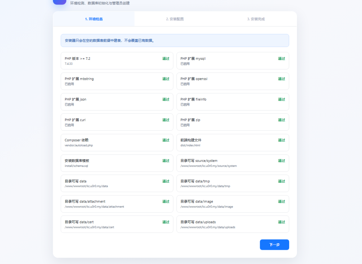Click the "Composer 依赖" check title
The image size is (362, 264).
point(76,140)
